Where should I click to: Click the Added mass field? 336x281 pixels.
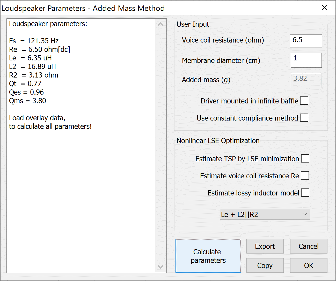pos(306,80)
